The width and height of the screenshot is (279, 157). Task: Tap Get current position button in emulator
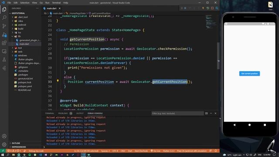[x=249, y=74]
